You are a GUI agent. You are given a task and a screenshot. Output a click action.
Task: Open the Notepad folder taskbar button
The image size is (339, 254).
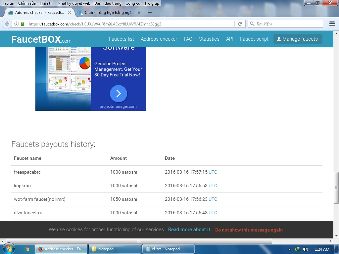pyautogui.click(x=115, y=249)
